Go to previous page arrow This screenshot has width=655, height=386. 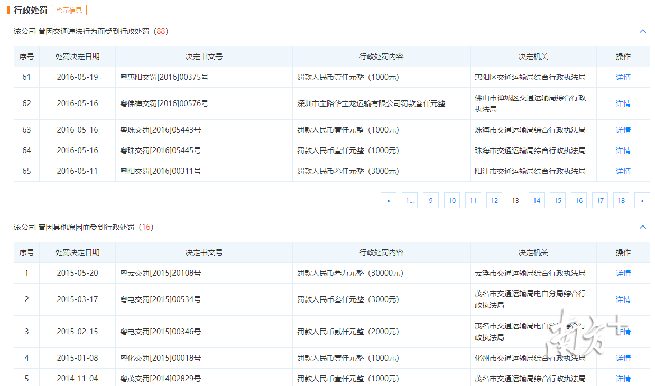pos(389,200)
